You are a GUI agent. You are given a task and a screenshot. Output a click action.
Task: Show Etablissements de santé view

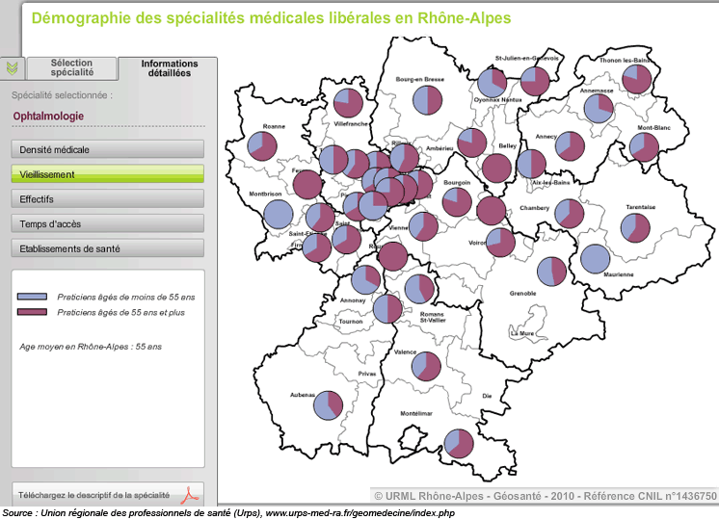[x=108, y=248]
